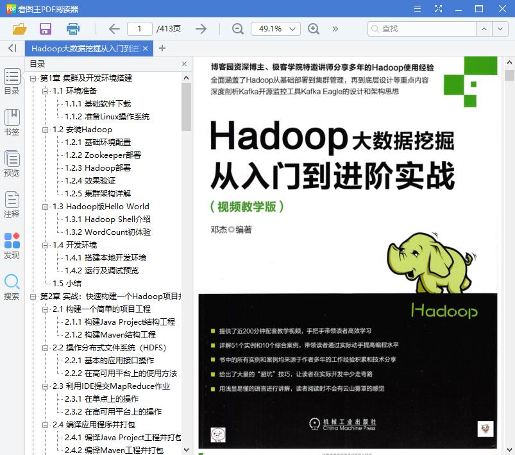This screenshot has width=515, height=455.
Task: Enter fullscreen mode via title bar icon
Action: click(438, 9)
